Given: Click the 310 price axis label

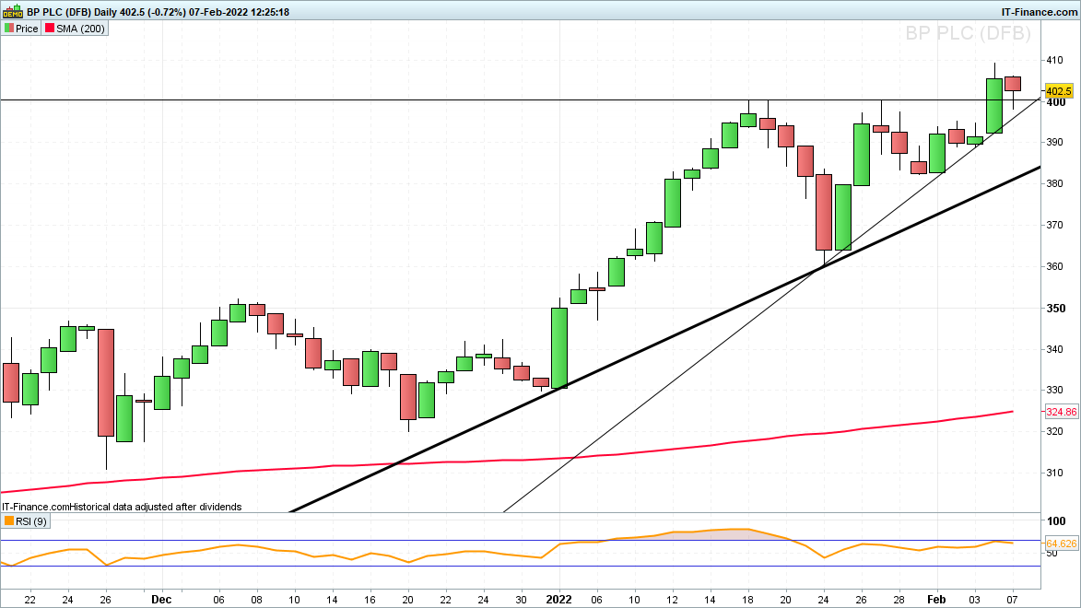Looking at the screenshot, I should point(1055,473).
